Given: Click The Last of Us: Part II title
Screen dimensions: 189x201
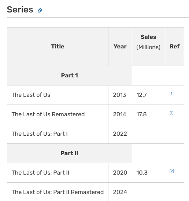Looking at the screenshot, I should click(40, 173).
